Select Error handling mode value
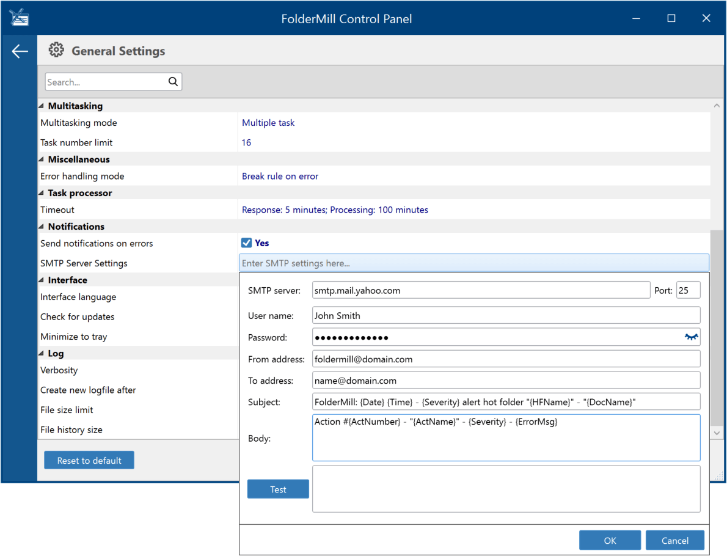The height and width of the screenshot is (556, 727). pos(280,176)
